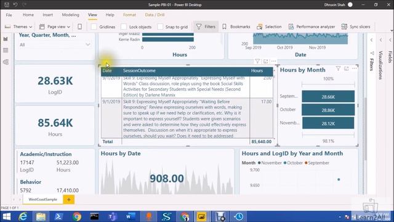Expand the Fields pane chevron
This screenshot has height=222, width=394.
point(390,40)
